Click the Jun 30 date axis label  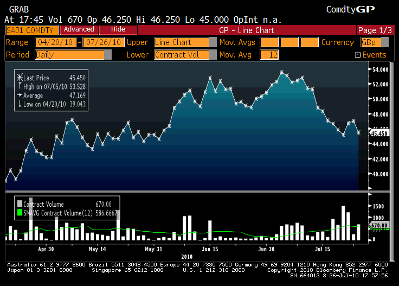click(x=266, y=249)
